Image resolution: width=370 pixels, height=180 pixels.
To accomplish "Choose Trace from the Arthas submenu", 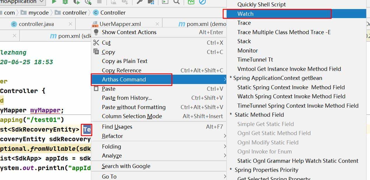I will (244, 23).
